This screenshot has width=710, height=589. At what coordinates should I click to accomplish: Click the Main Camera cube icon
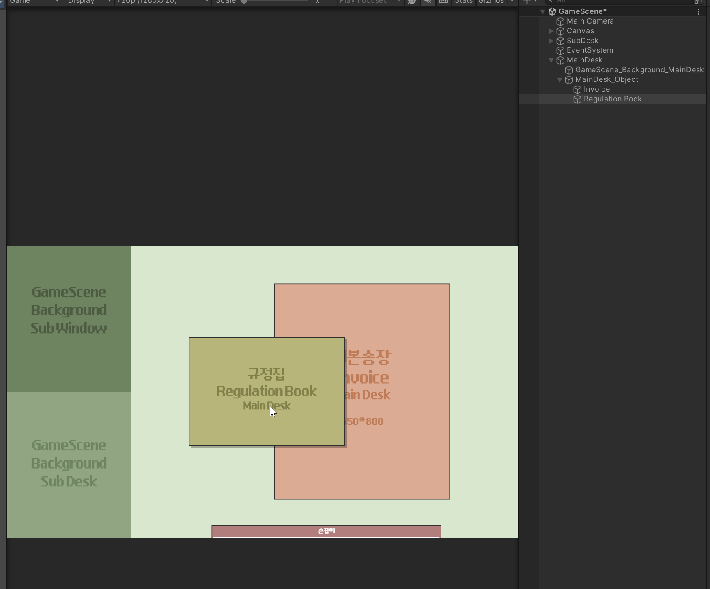pos(560,21)
